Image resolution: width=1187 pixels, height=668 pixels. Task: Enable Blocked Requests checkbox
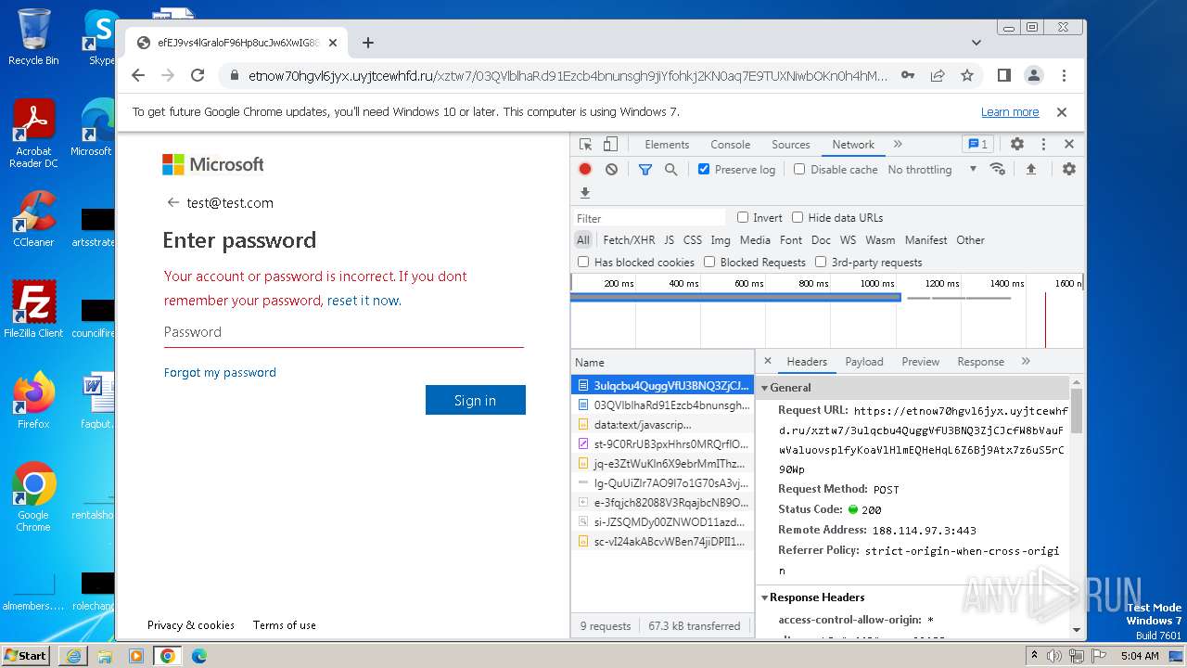tap(709, 263)
